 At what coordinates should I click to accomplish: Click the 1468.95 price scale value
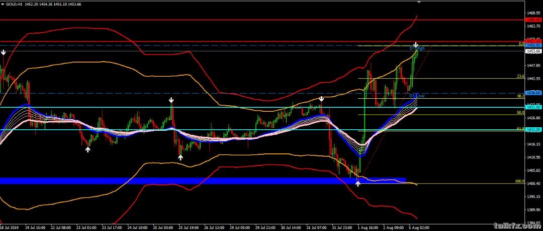click(x=533, y=13)
